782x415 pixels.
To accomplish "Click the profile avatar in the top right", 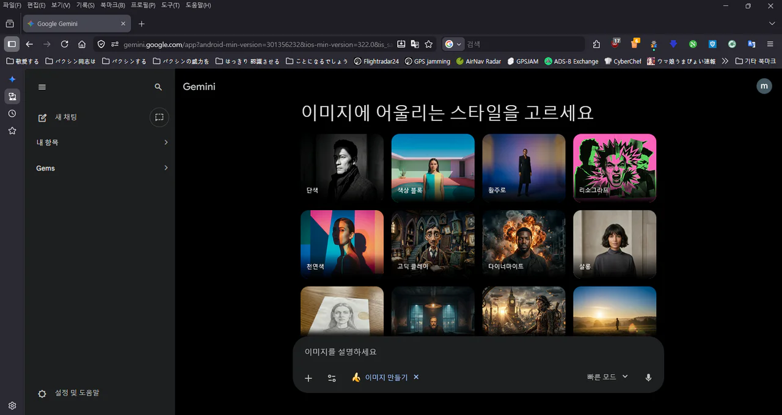I will click(764, 86).
